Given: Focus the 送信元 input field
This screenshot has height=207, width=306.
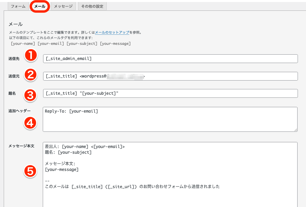Looking at the screenshot, I should (x=170, y=76).
